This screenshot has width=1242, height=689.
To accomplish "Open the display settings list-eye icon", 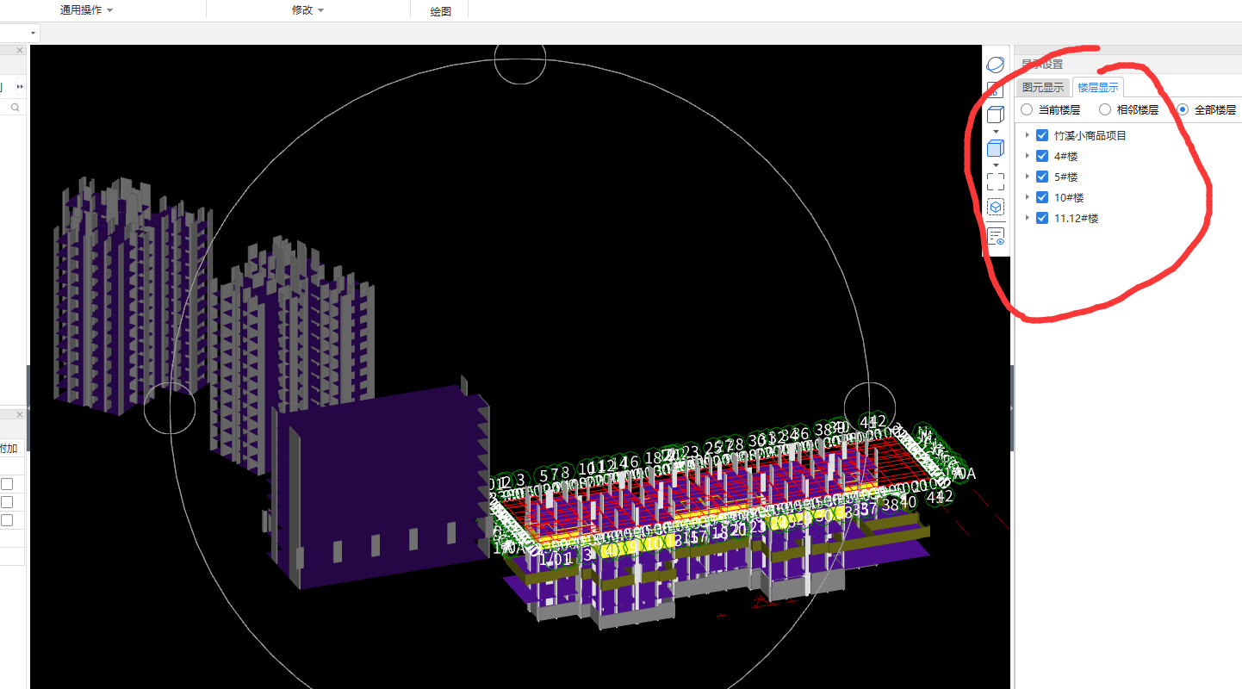I will pos(995,236).
